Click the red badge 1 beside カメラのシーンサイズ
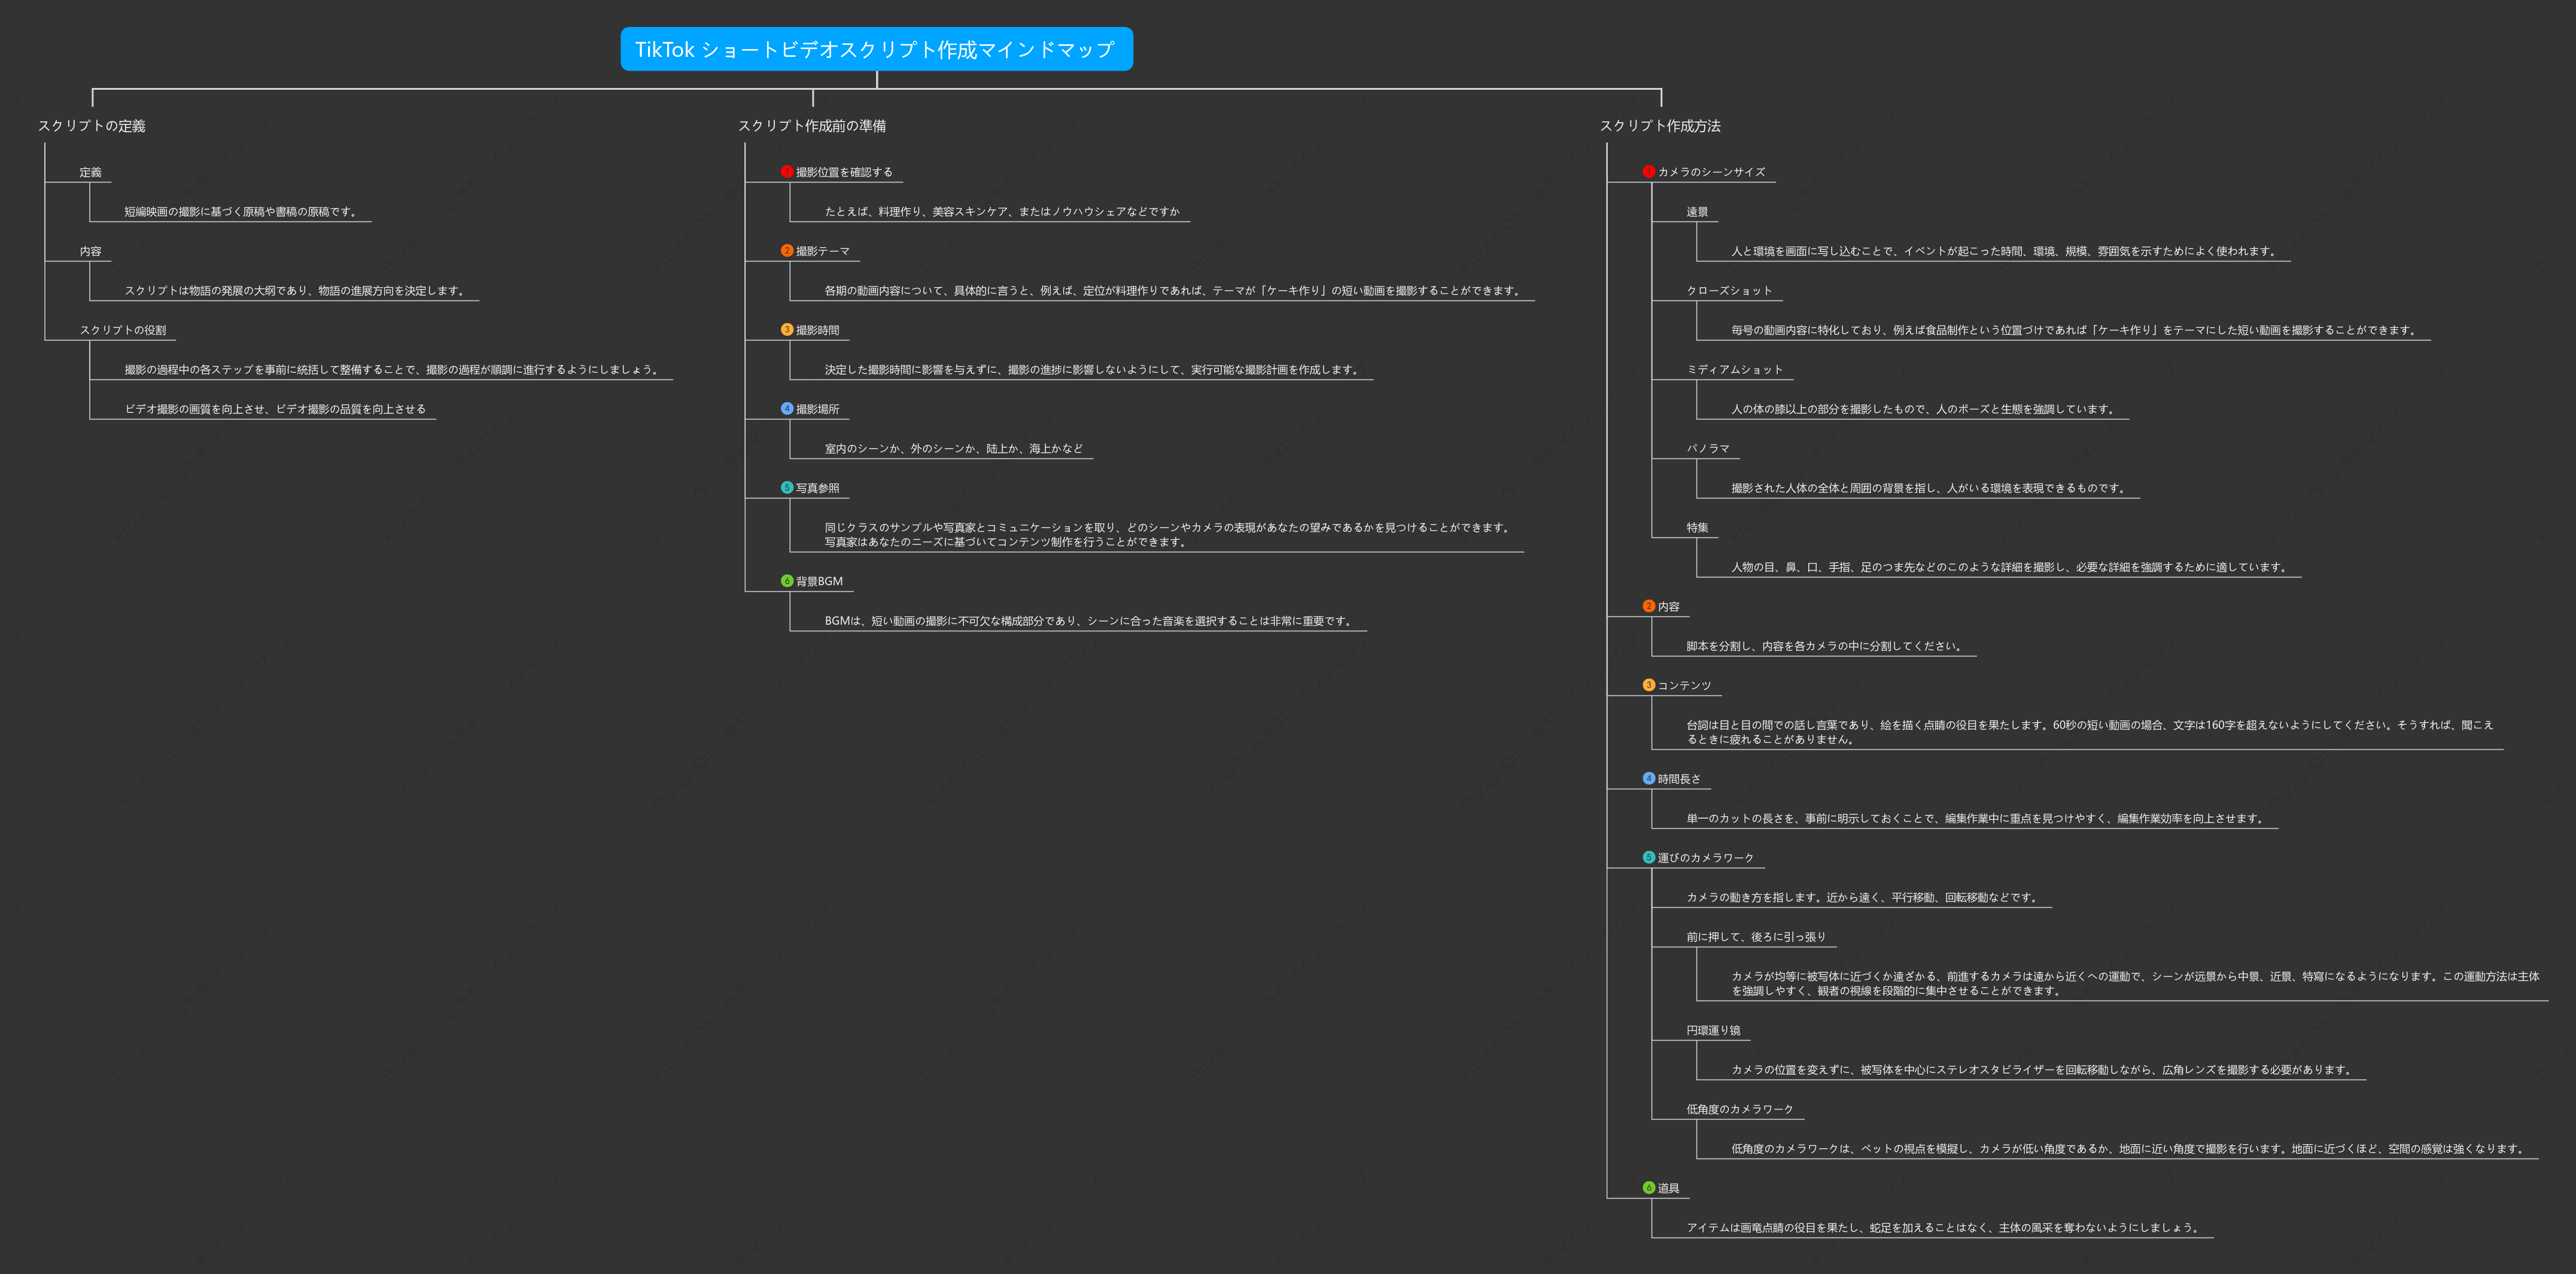Screen dimensions: 2576x1274 [1649, 172]
